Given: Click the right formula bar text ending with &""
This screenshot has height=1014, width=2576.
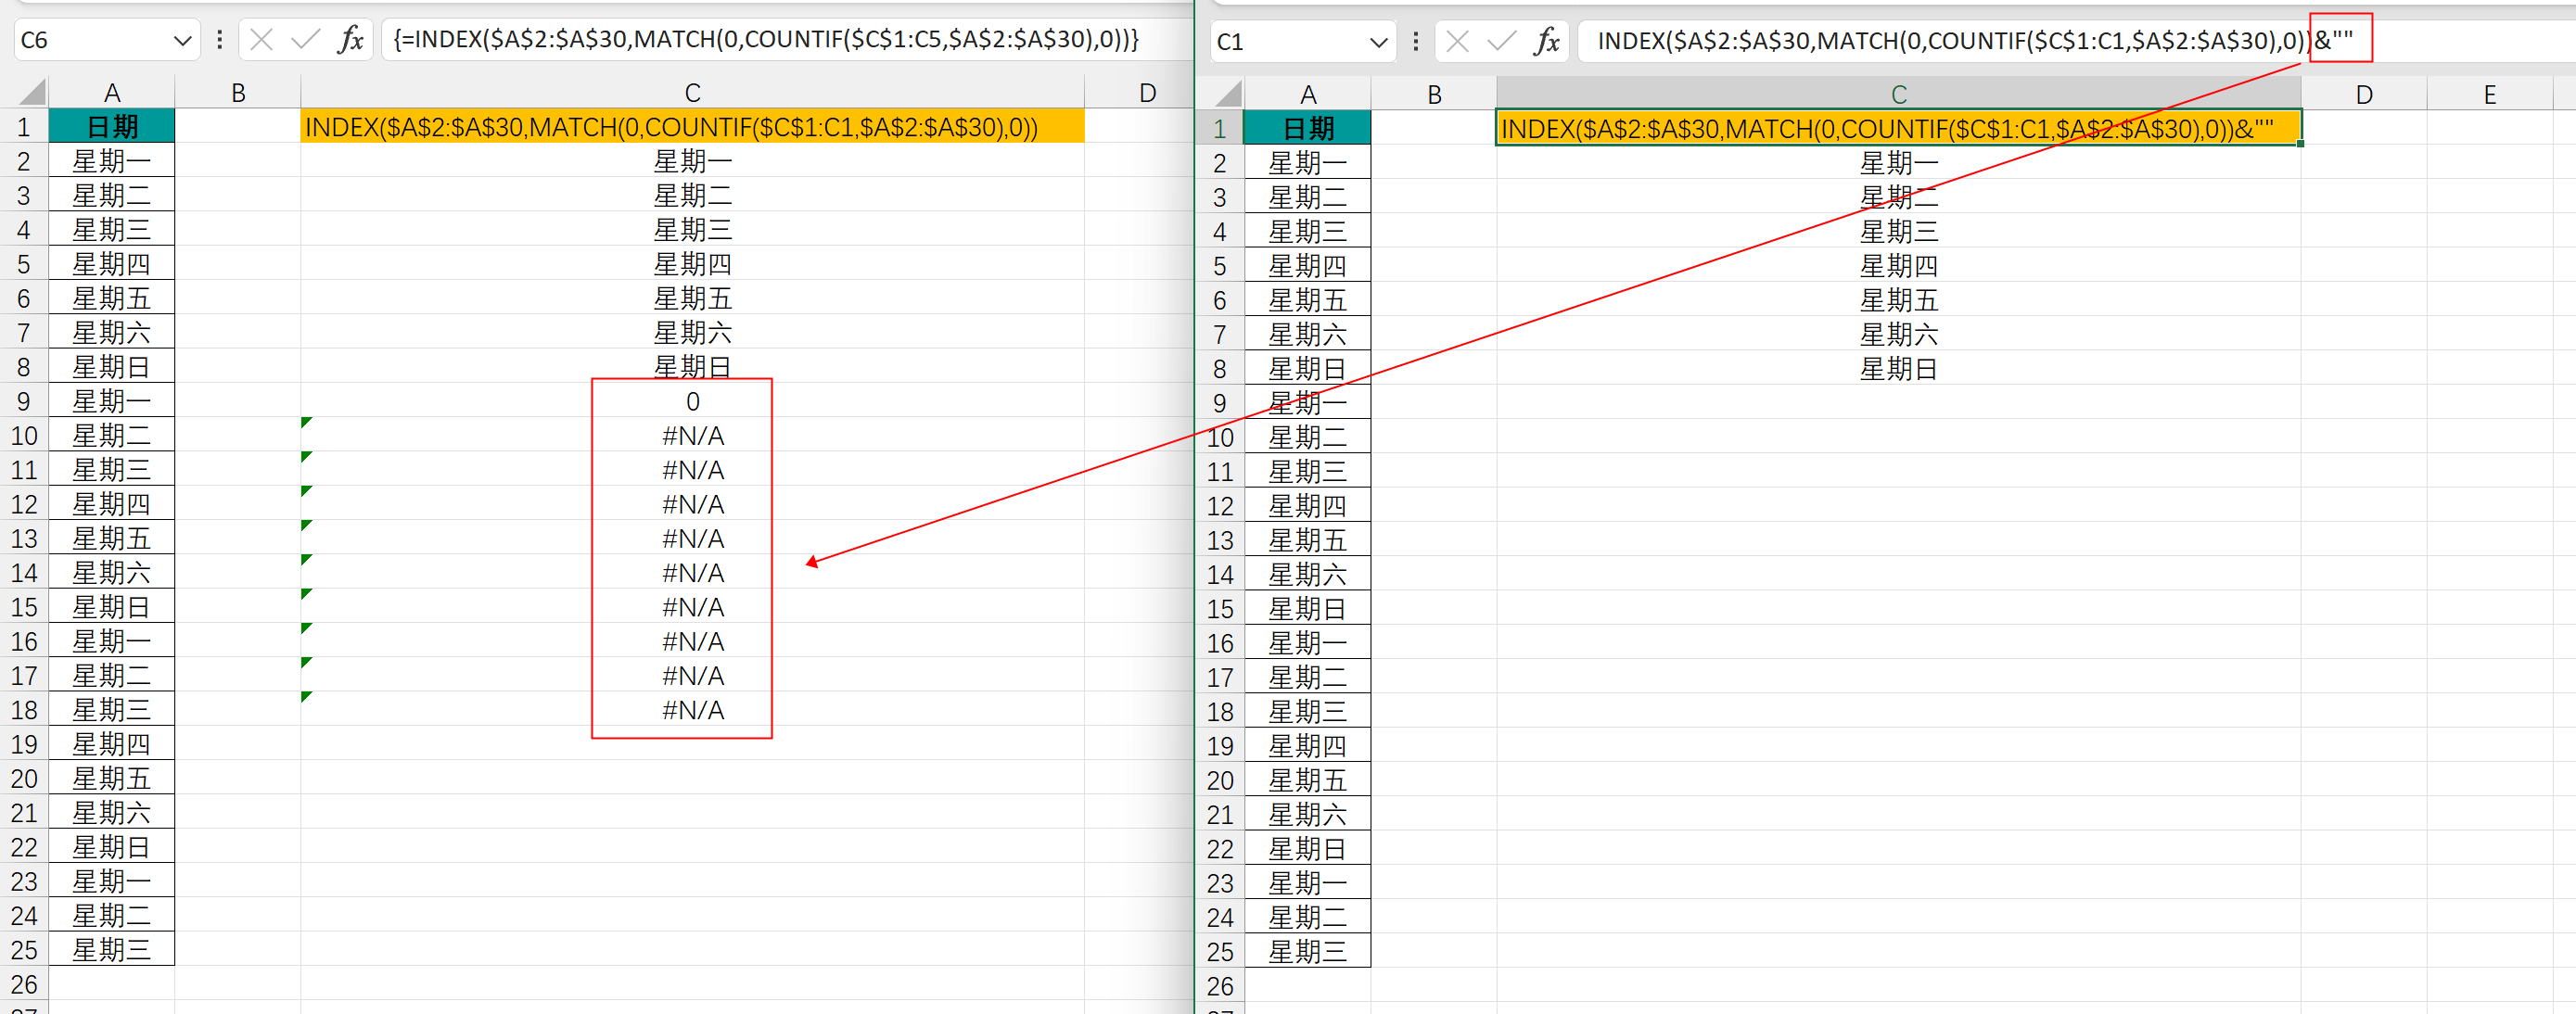Looking at the screenshot, I should [1975, 42].
